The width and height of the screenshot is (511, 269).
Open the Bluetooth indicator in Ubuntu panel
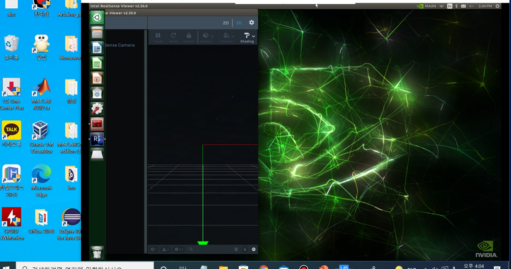(x=456, y=6)
